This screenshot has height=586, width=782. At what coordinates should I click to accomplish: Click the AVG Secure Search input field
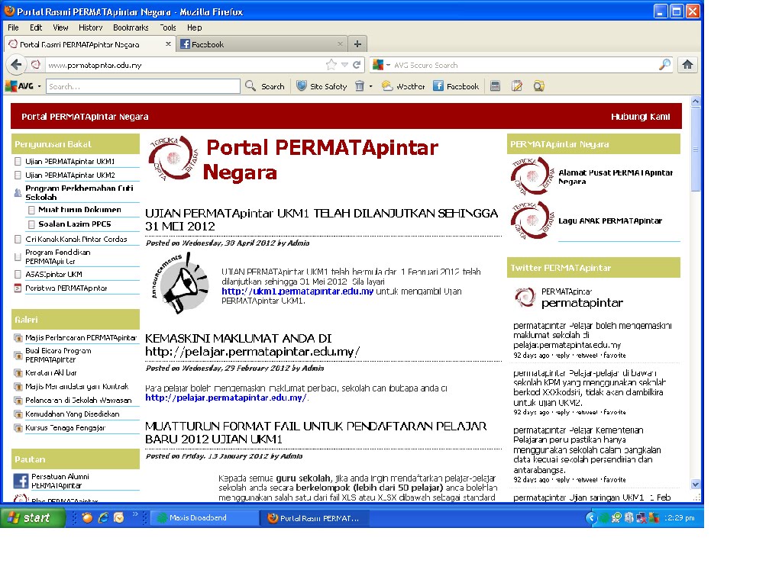(524, 65)
